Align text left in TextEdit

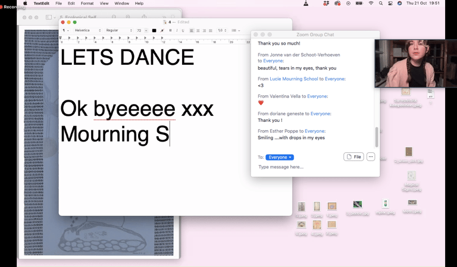192,30
